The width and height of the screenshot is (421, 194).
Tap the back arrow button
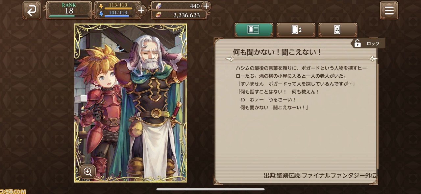32,10
